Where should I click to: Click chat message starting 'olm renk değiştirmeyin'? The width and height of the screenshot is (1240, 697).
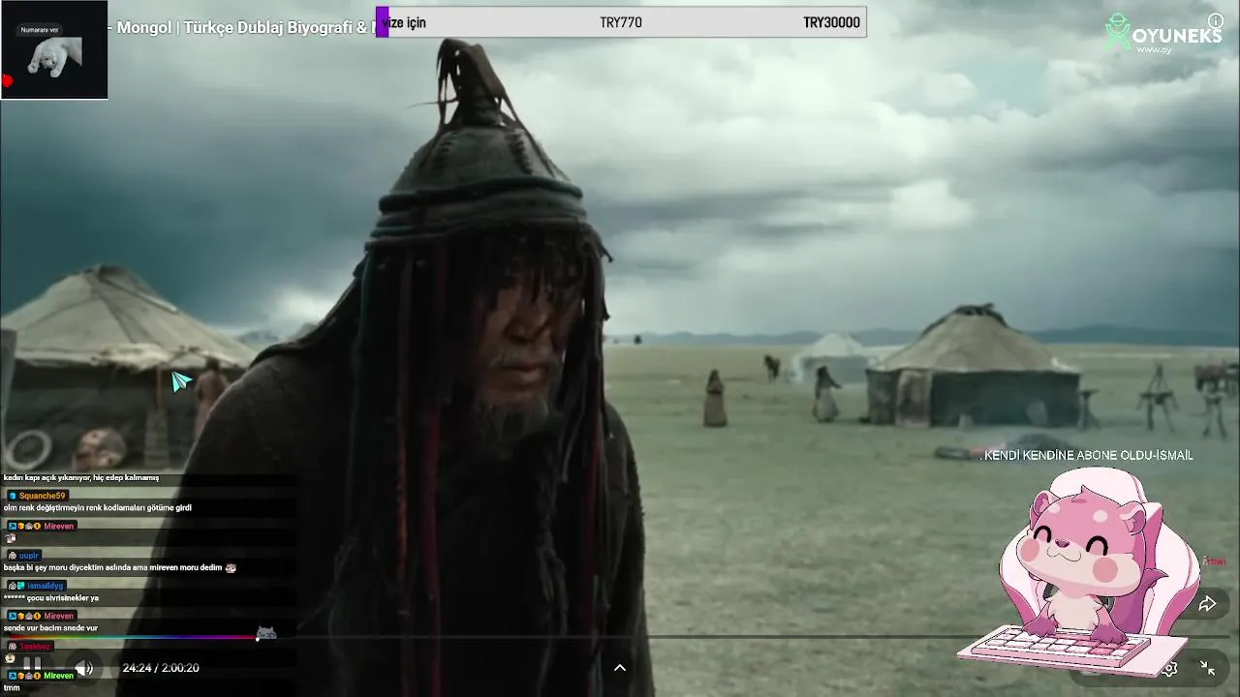click(98, 507)
